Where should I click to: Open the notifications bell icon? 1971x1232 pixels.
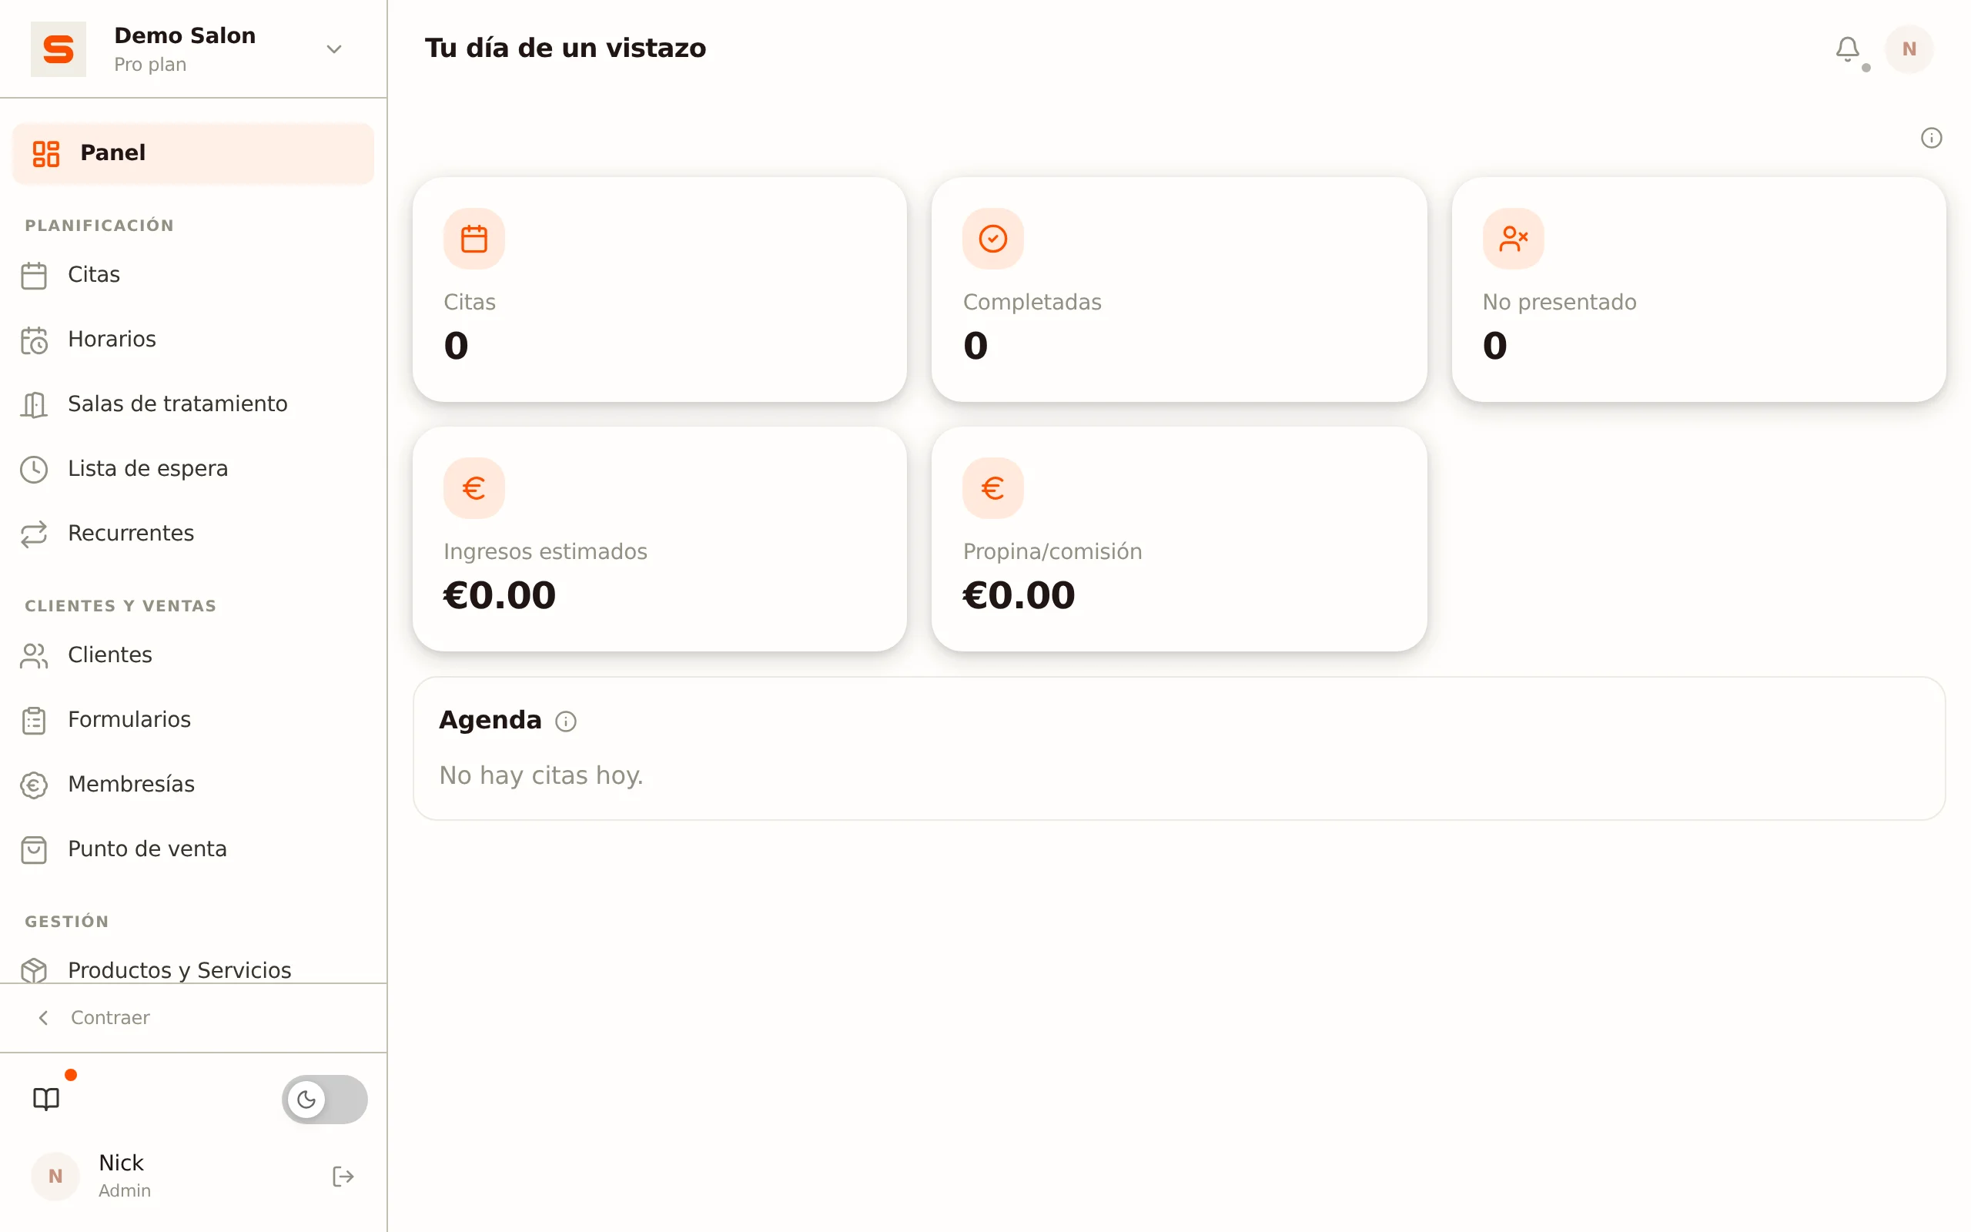[1847, 49]
